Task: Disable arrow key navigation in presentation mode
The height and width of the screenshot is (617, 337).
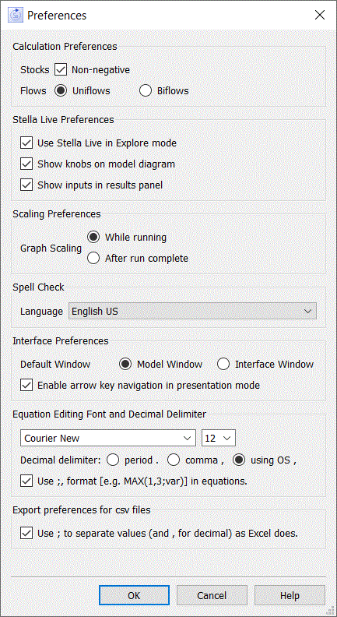Action: click(x=26, y=385)
